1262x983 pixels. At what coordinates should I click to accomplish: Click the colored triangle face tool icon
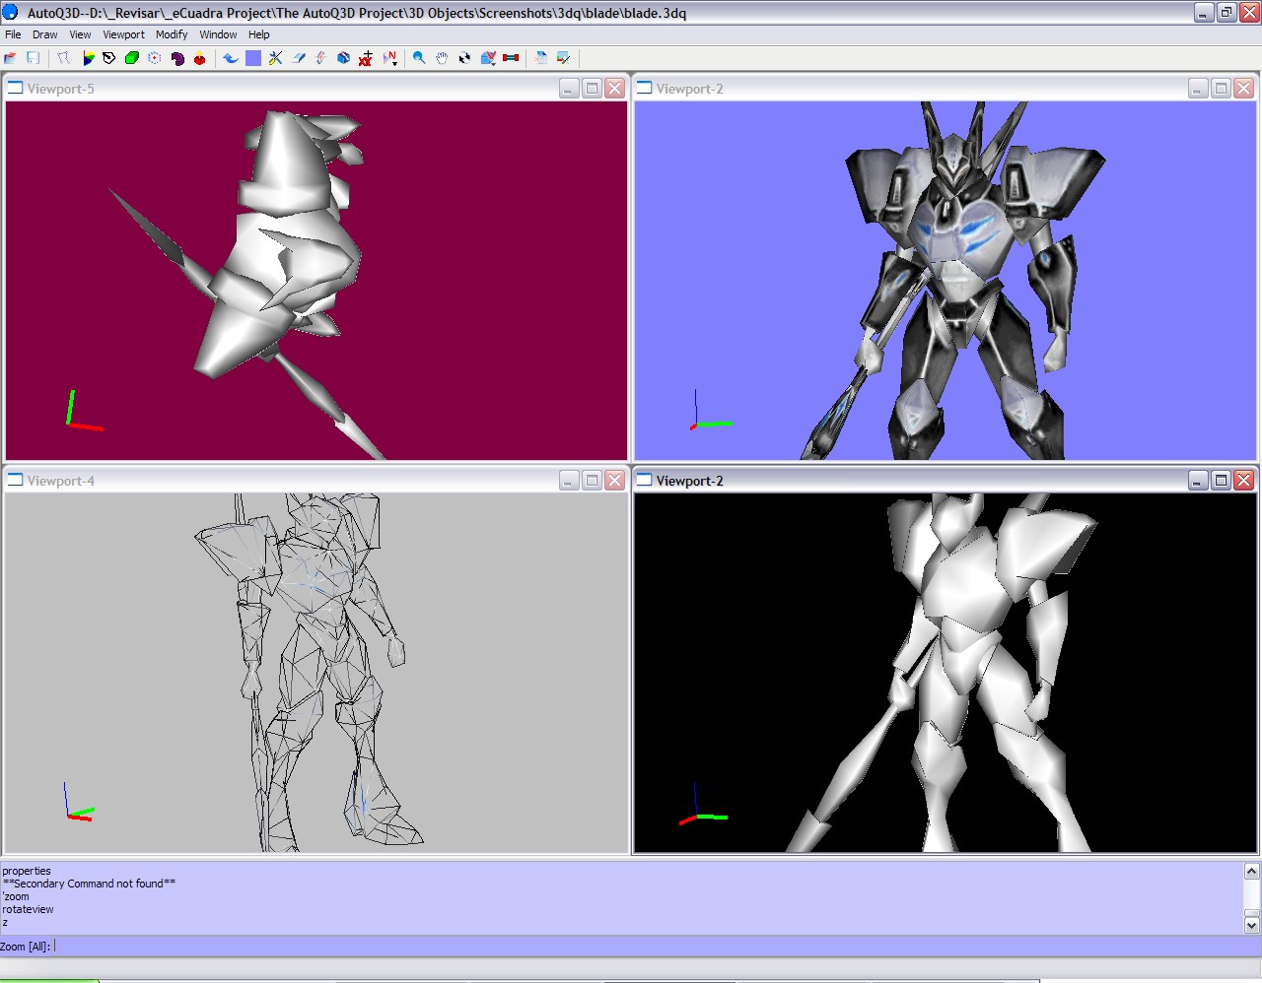click(88, 58)
